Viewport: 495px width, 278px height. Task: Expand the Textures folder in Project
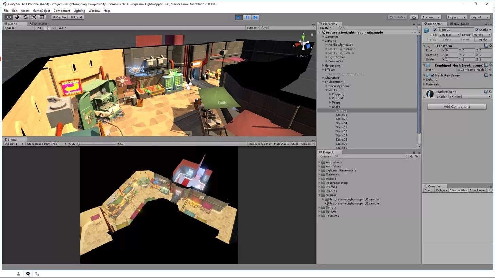(320, 216)
